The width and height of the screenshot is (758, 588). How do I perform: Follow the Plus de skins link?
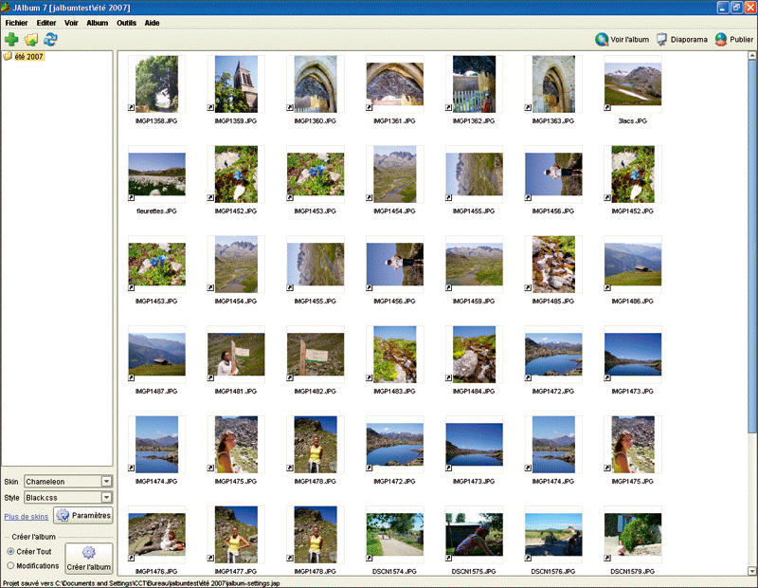pos(27,516)
